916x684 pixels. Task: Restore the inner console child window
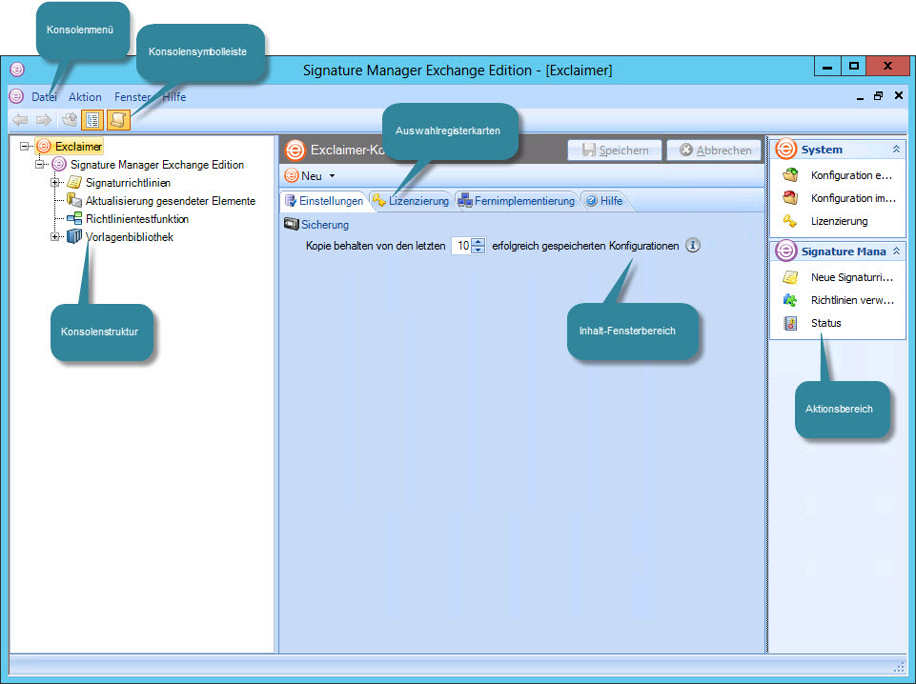click(x=879, y=95)
